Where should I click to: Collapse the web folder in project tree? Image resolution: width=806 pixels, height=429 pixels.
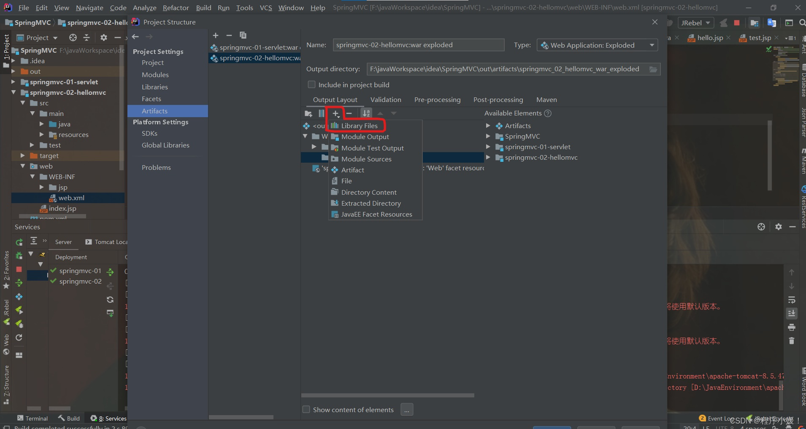tap(23, 166)
